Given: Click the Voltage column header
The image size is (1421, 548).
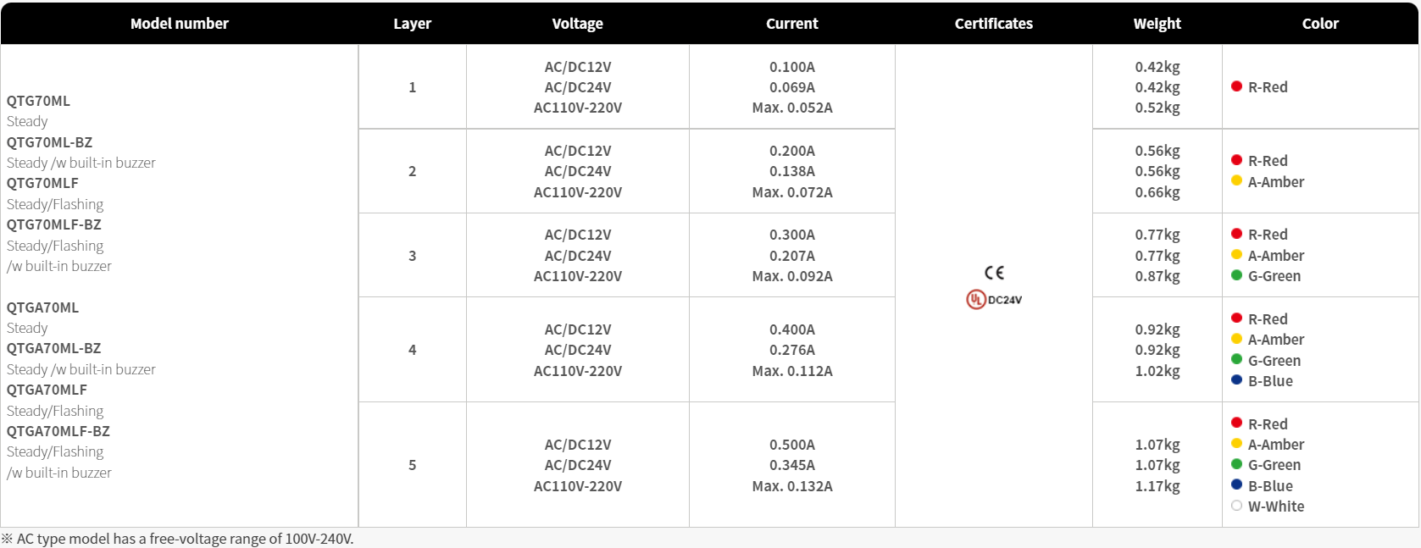Looking at the screenshot, I should [x=578, y=24].
